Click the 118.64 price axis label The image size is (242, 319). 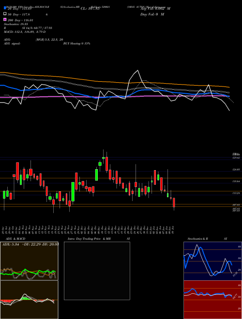[236, 181]
